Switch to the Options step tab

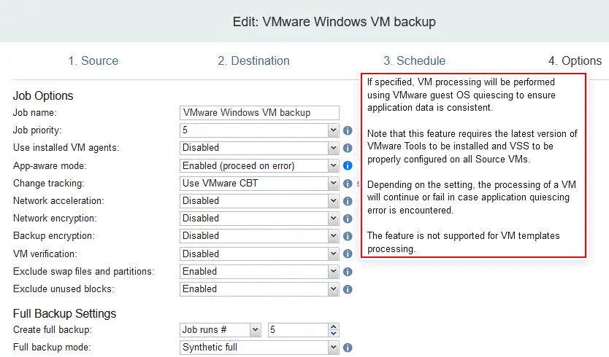(575, 61)
